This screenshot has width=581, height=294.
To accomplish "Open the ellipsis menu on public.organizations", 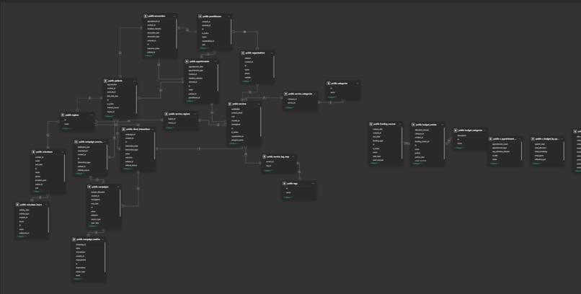I will tap(270, 53).
